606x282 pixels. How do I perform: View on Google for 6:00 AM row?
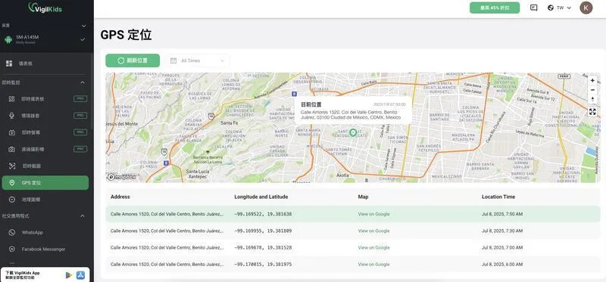point(373,265)
